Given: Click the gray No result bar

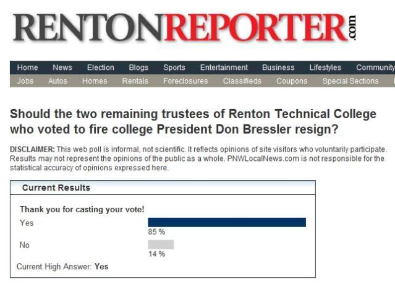Looking at the screenshot, I should click(161, 244).
